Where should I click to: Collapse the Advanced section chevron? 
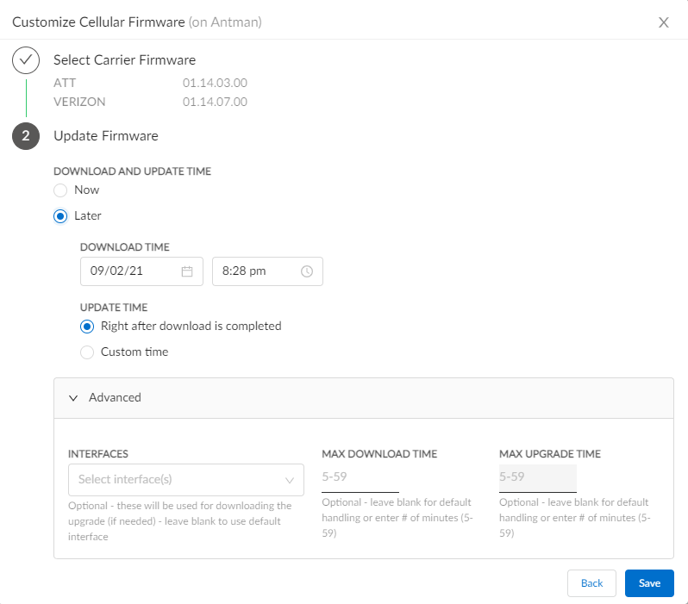point(73,398)
